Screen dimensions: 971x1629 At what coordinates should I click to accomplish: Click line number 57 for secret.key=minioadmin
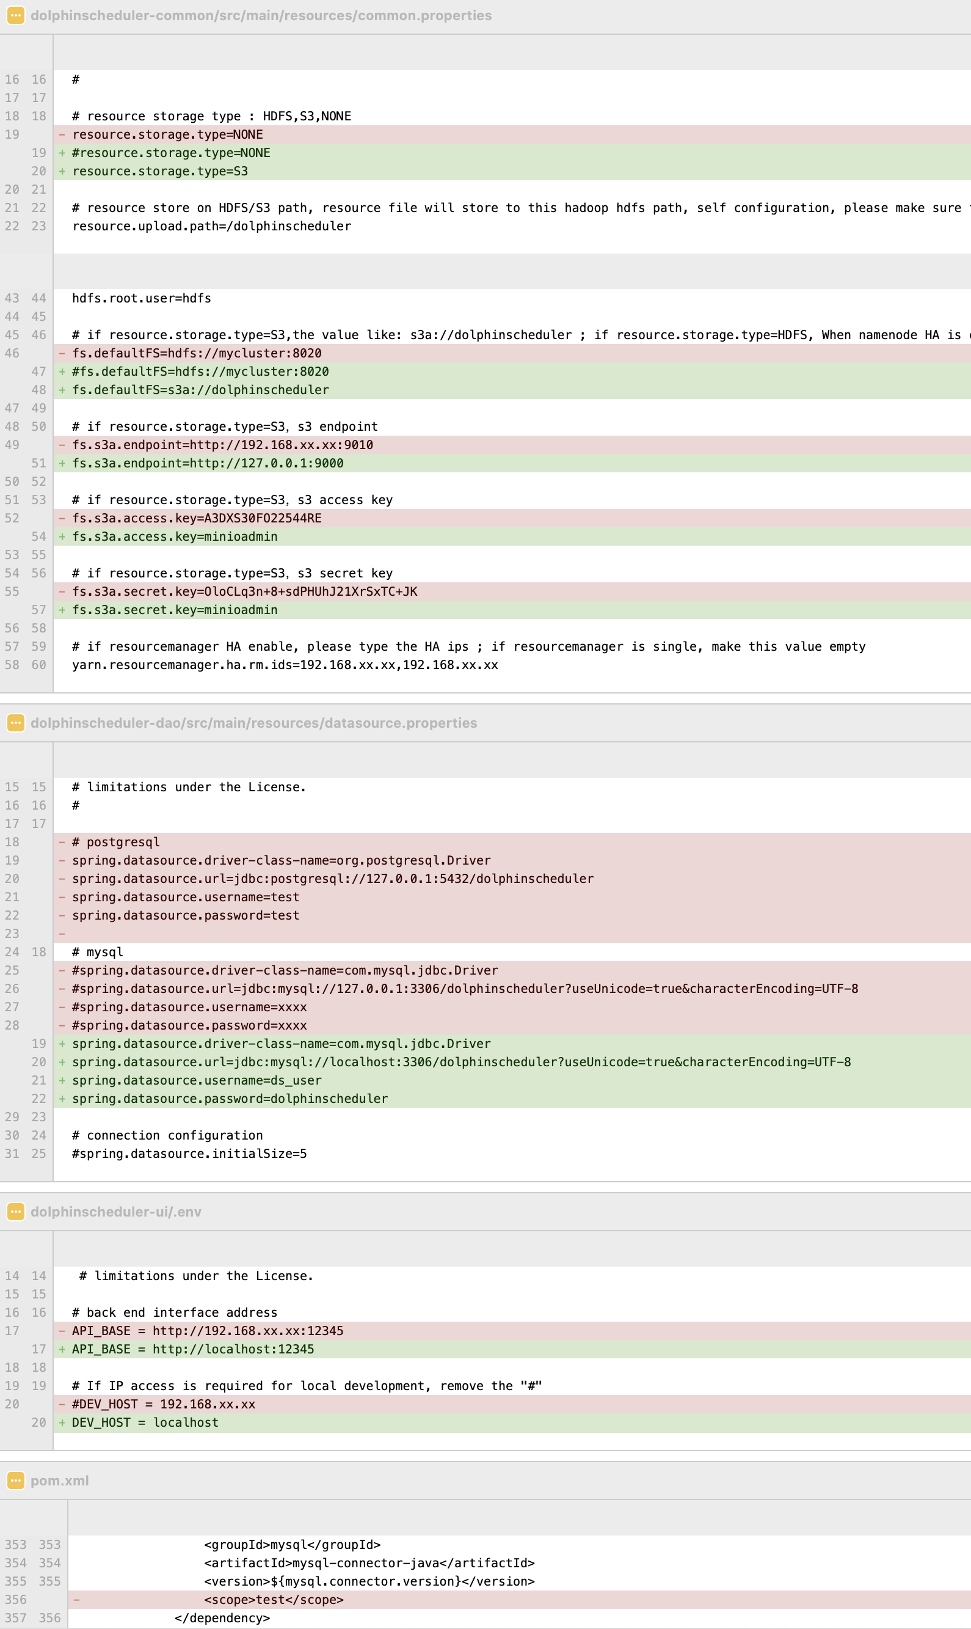(x=38, y=609)
